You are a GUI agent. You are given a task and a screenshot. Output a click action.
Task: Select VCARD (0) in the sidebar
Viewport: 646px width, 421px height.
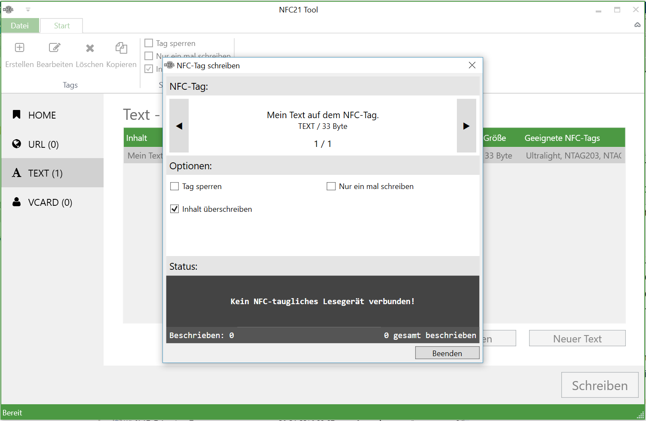(x=52, y=202)
